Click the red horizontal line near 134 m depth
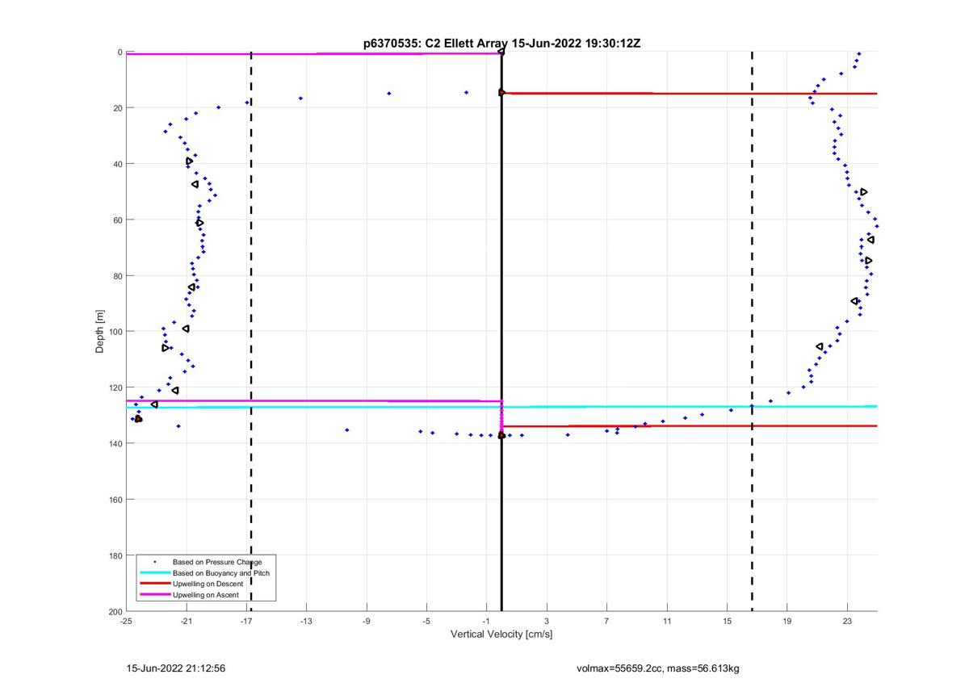 tap(690, 425)
